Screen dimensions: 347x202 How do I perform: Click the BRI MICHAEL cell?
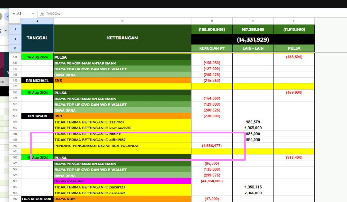[x=37, y=81]
